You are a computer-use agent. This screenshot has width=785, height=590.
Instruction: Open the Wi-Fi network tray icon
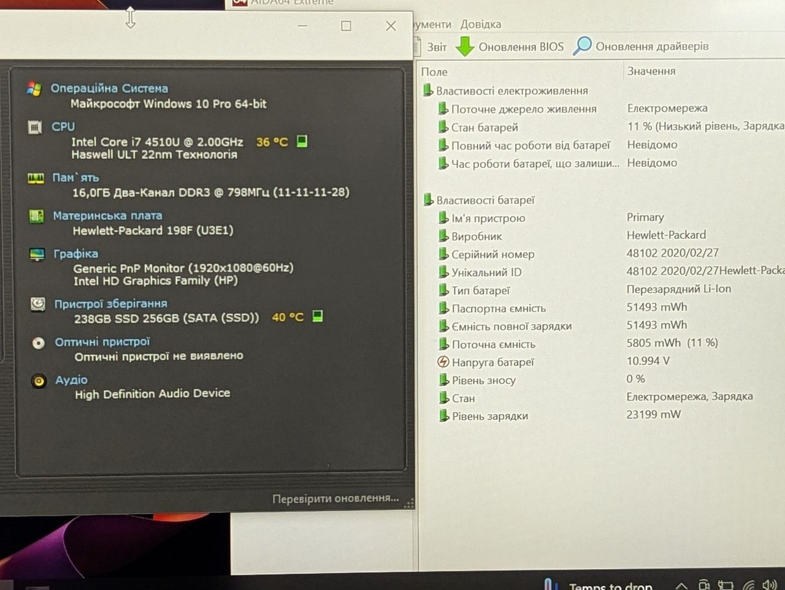[748, 585]
